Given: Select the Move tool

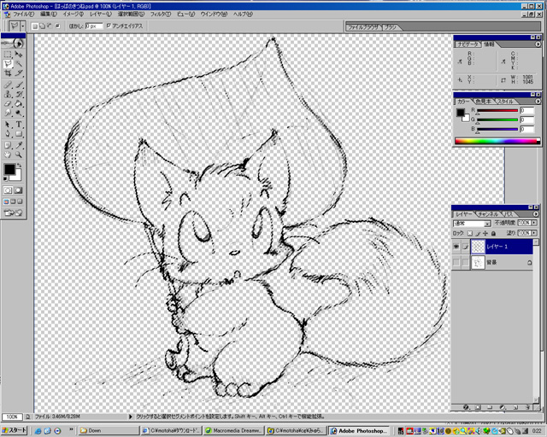Looking at the screenshot, I should (x=19, y=55).
